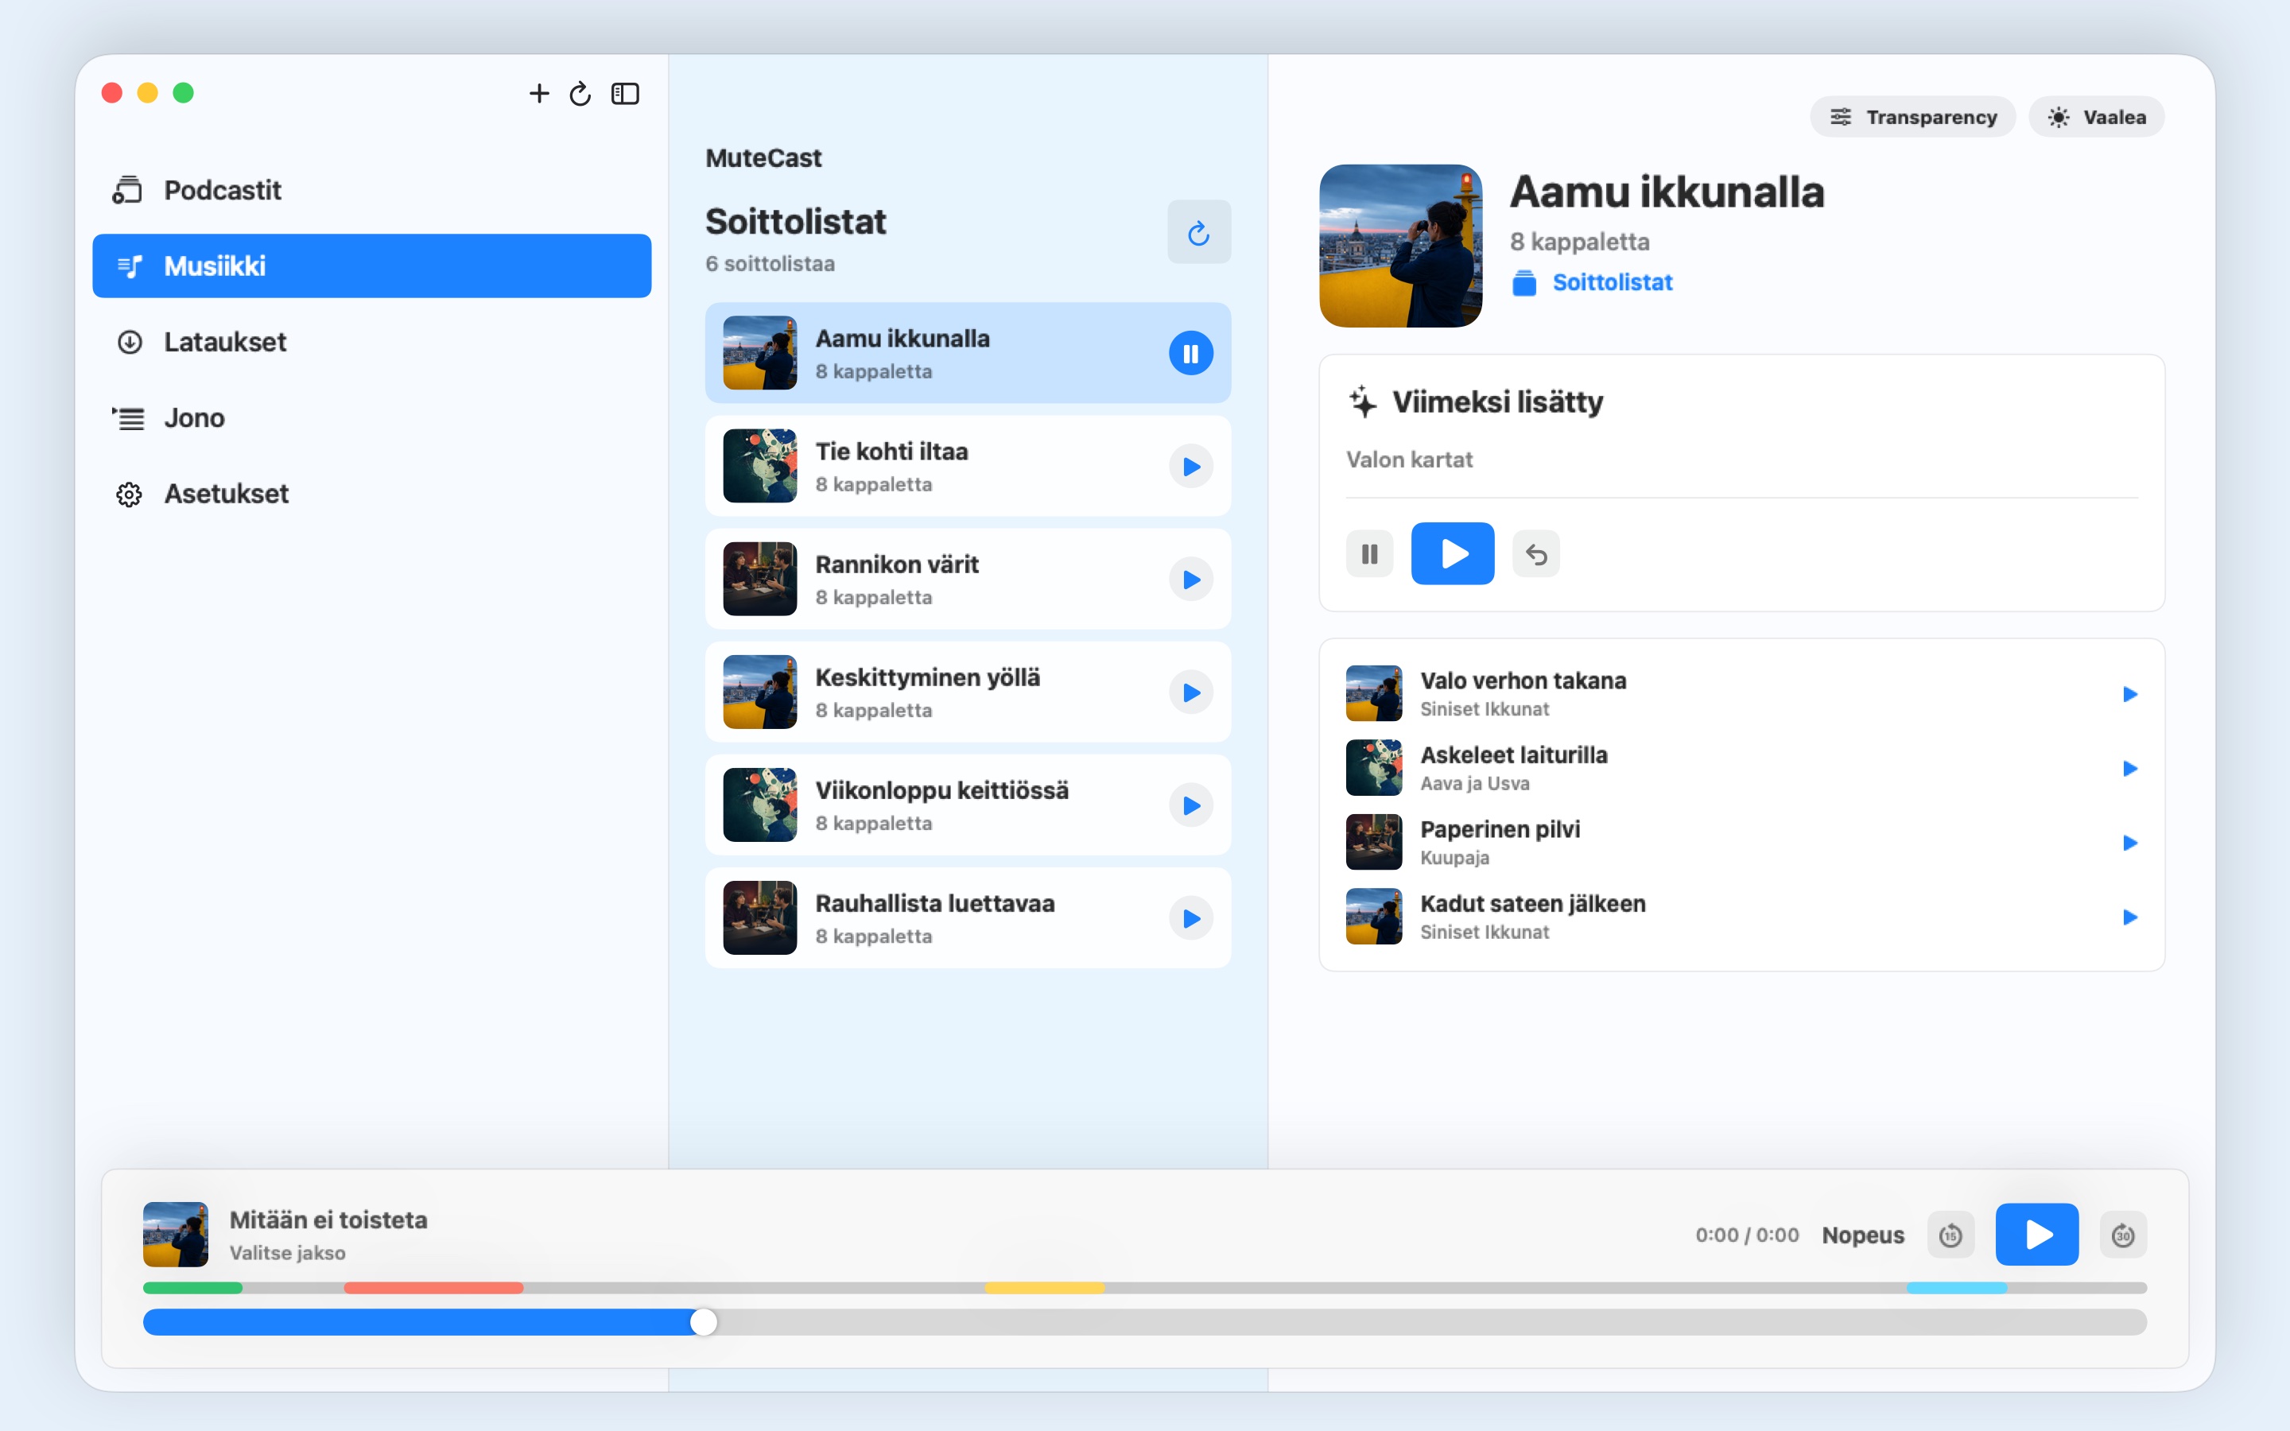Select the Paperinen pilvi track title
This screenshot has height=1431, width=2290.
pos(1500,829)
